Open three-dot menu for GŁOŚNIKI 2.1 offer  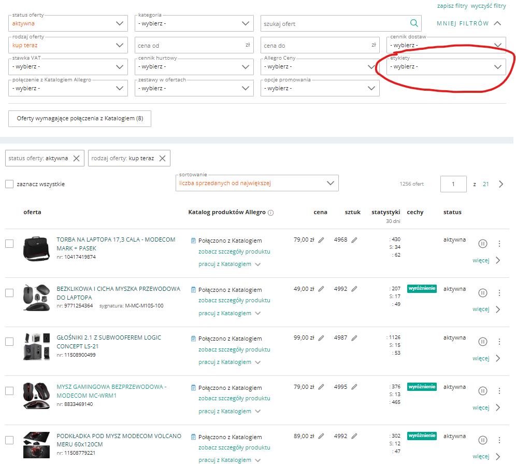[x=499, y=342]
